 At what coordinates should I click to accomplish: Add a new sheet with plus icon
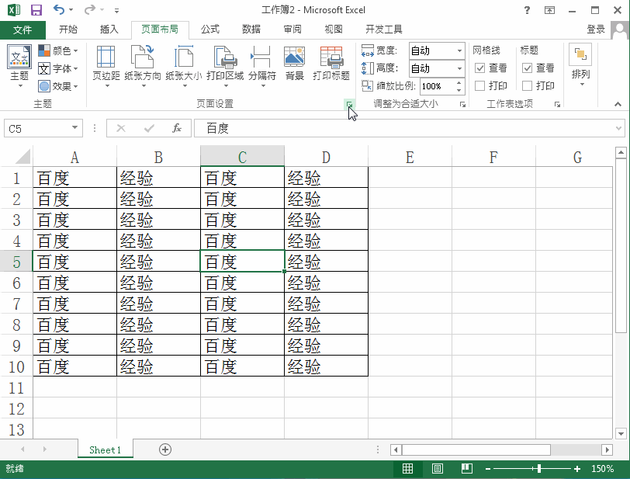coord(165,449)
